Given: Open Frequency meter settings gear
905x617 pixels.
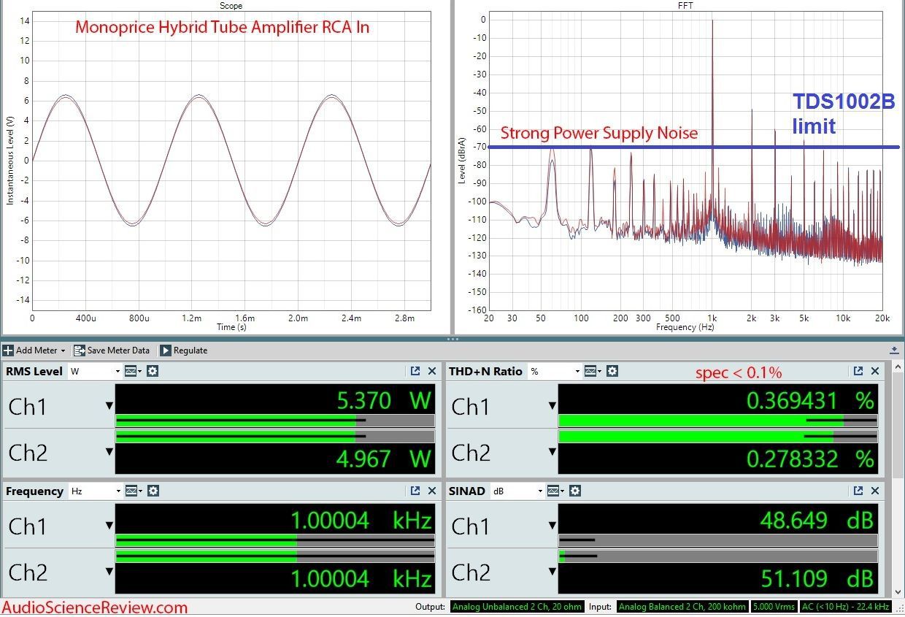Looking at the screenshot, I should pyautogui.click(x=152, y=491).
